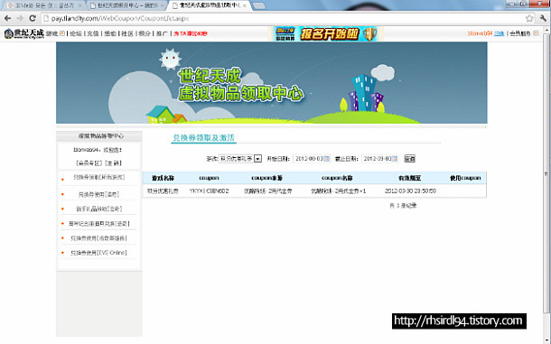This screenshot has width=551, height=344.
Task: Click the 虚拟物品领取中心 header banner
Action: click(272, 82)
